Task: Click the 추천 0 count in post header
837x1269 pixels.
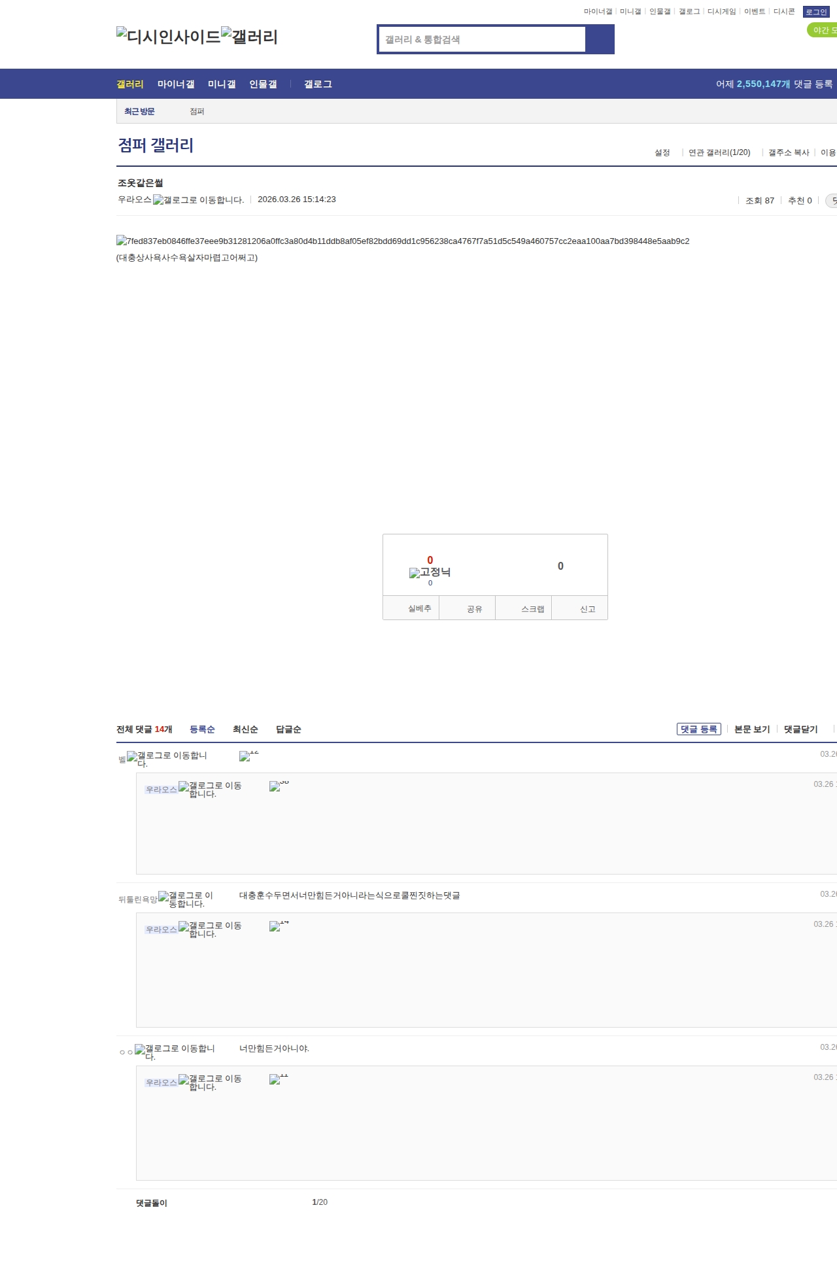Action: tap(800, 201)
